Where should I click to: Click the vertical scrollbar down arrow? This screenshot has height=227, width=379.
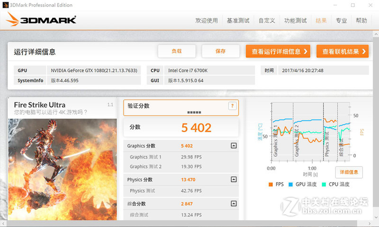point(376,218)
